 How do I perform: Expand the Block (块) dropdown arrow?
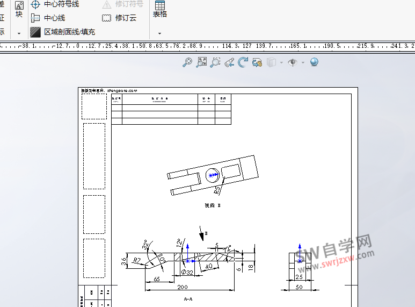19,33
